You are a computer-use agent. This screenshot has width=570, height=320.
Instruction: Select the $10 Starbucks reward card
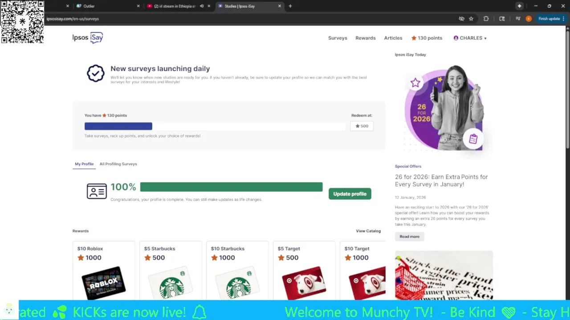coord(237,271)
